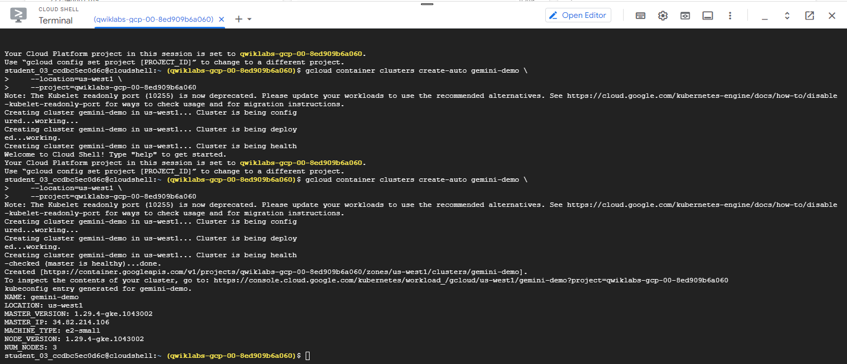Select the qwiklabs-gcp-00-8ed909b6a060 terminal tab
This screenshot has width=847, height=364.
coord(154,19)
